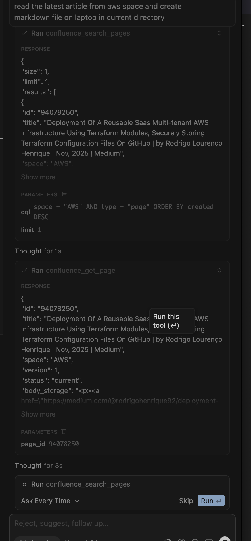Click the raw parameters view icon beside PARAMETERS

[x=64, y=194]
